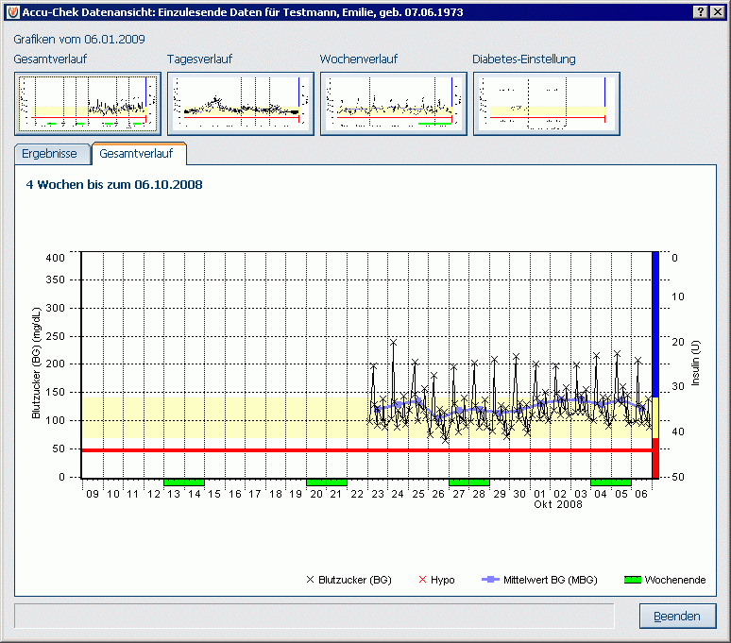Click the blue segment of right color bar
The width and height of the screenshot is (731, 643).
[655, 324]
